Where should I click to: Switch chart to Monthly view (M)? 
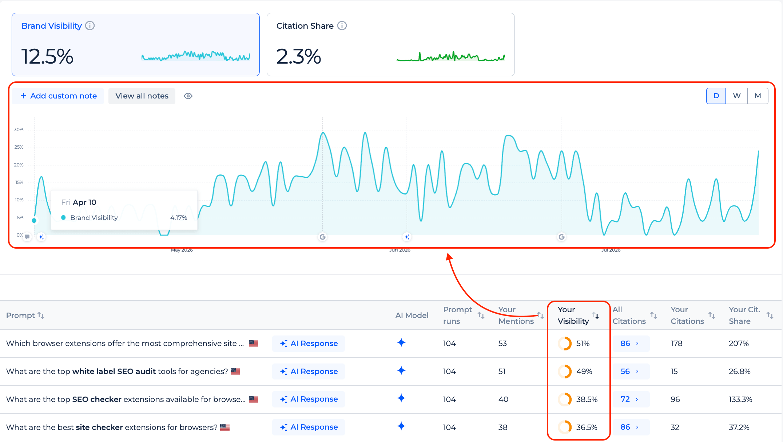click(x=758, y=96)
